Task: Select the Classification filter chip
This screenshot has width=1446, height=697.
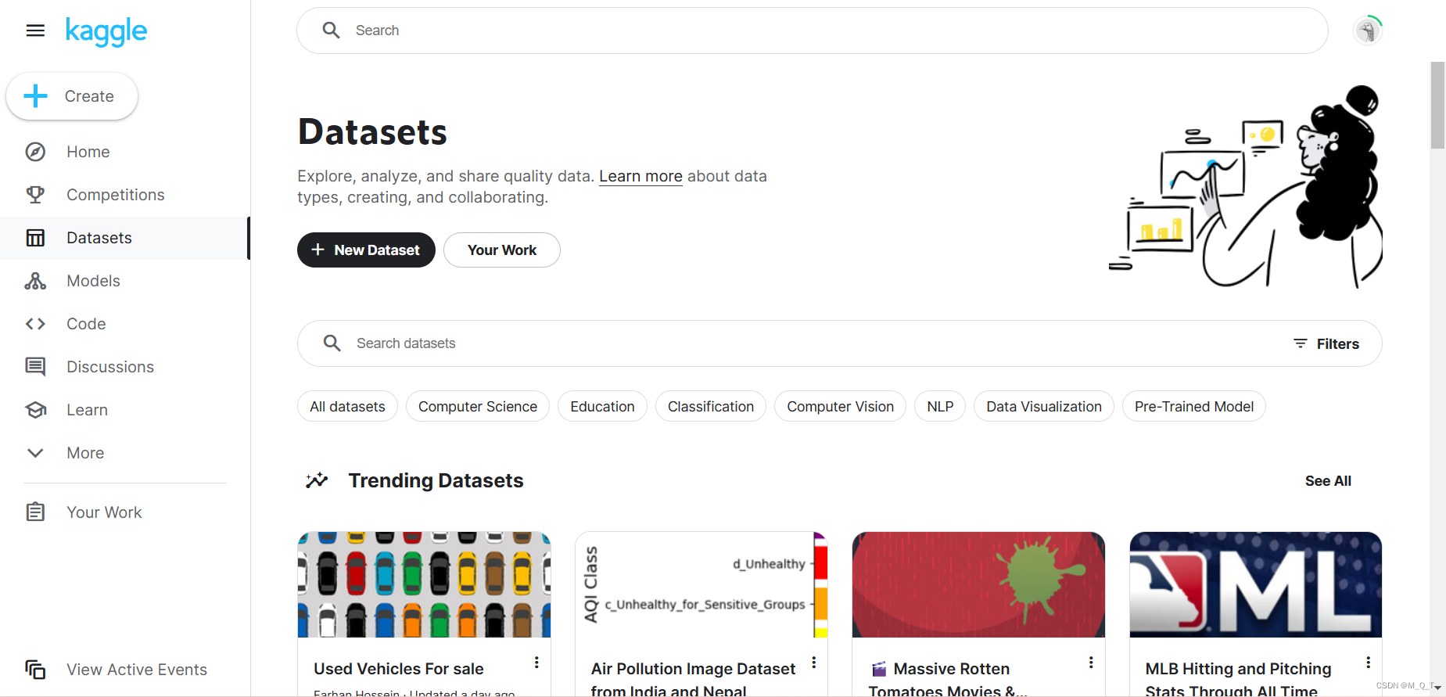Action: [711, 406]
